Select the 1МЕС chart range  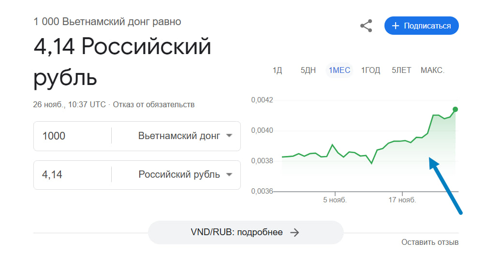(339, 71)
